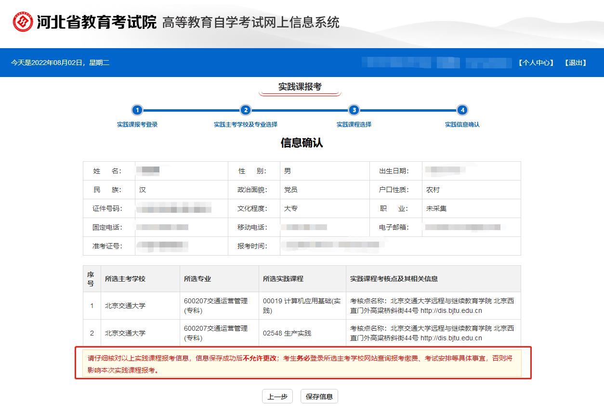
Task: Click the 户口性质 value 农村
Action: click(433, 190)
